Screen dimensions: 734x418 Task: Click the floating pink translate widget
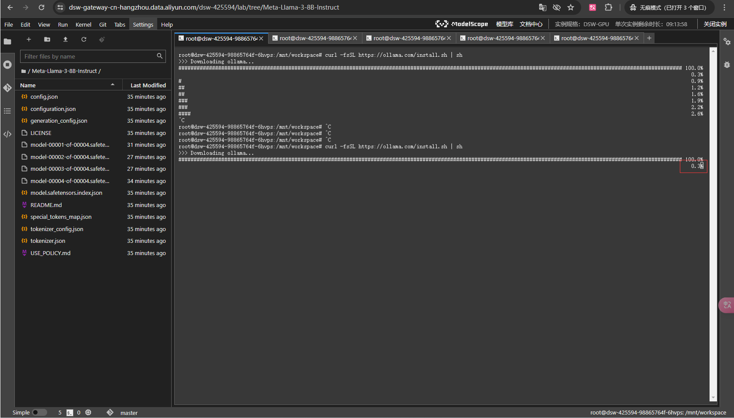(x=727, y=305)
